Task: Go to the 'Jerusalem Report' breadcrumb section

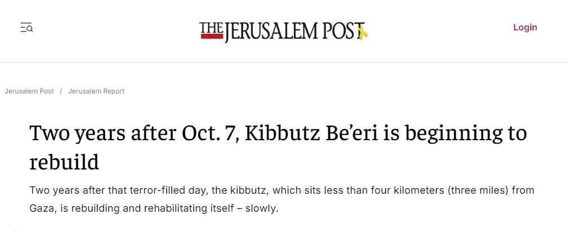Action: point(96,91)
